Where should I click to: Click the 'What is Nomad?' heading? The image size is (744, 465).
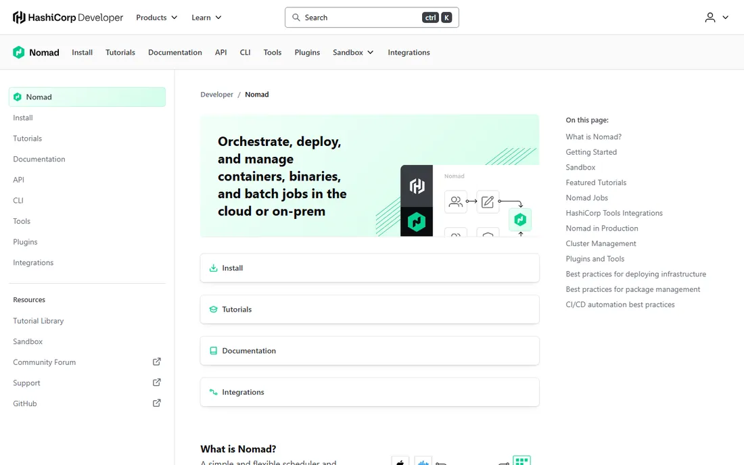coord(238,449)
